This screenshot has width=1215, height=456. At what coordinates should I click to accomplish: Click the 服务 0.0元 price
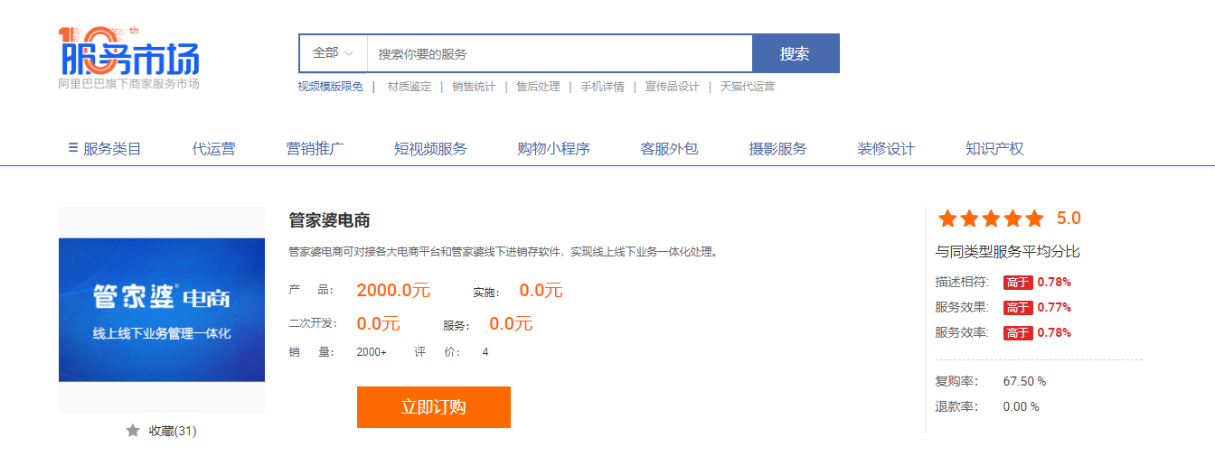511,323
